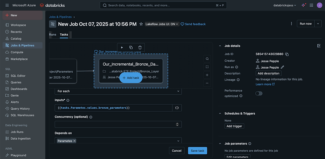The height and width of the screenshot is (159, 325).
Task: Open Jobs & Pipelines in sidebar
Action: click(x=23, y=45)
